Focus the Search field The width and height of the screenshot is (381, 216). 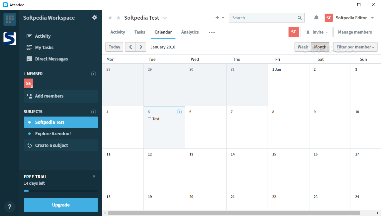pos(267,18)
